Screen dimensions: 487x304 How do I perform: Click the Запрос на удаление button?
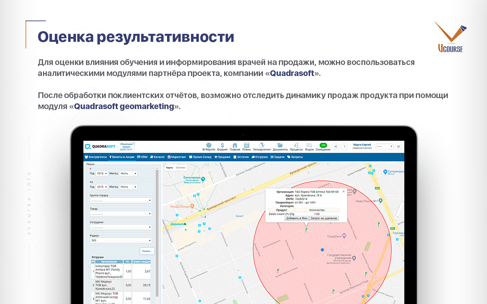coord(324,218)
